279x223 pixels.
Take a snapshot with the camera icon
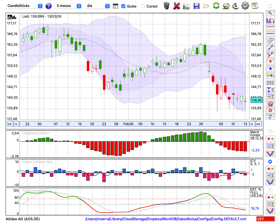click(x=187, y=6)
